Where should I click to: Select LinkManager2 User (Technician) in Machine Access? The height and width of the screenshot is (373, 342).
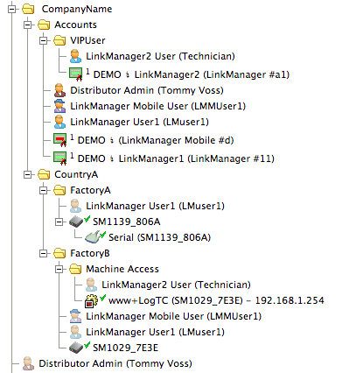(x=176, y=285)
